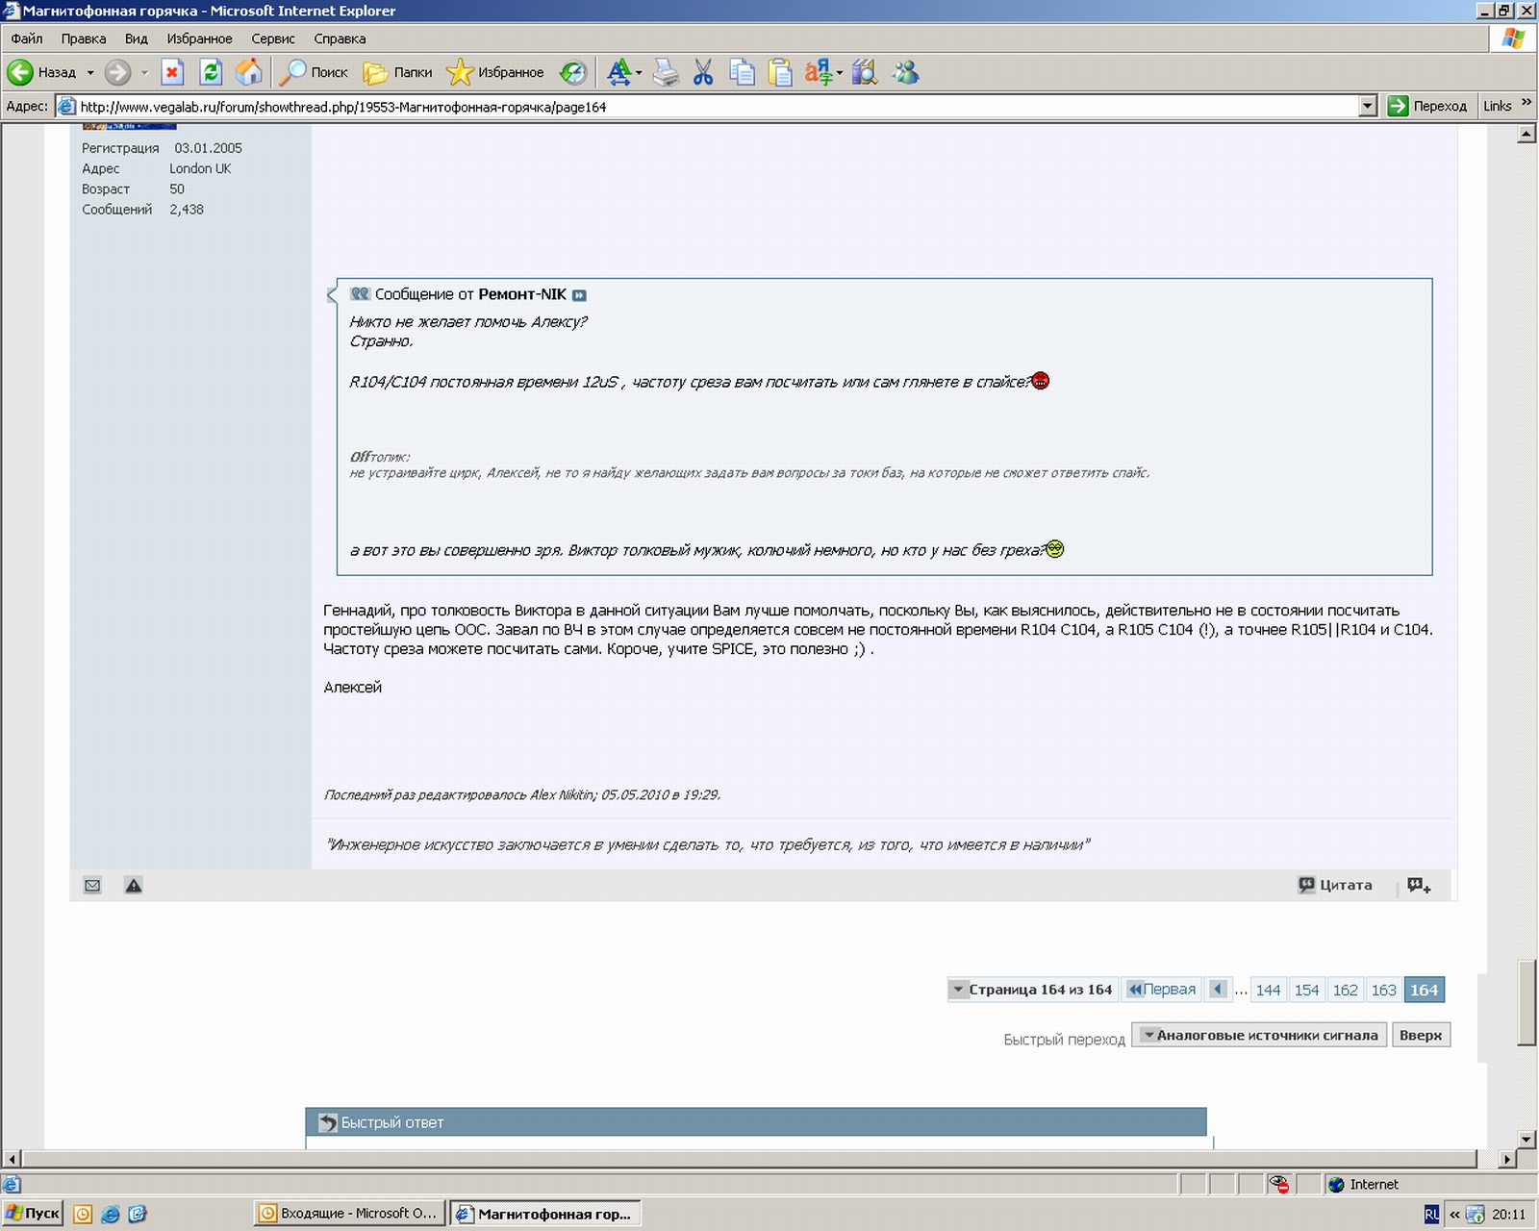Click the Цитата quote button
Screen dimensions: 1539x1231
(x=1336, y=886)
